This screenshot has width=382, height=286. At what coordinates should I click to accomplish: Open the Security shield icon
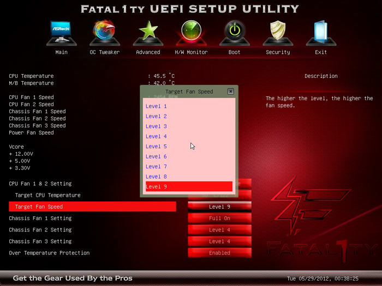(x=278, y=33)
